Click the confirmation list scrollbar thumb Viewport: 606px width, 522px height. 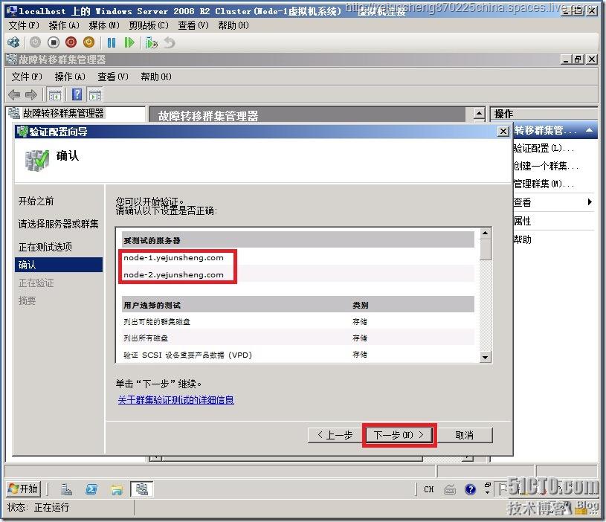click(486, 250)
